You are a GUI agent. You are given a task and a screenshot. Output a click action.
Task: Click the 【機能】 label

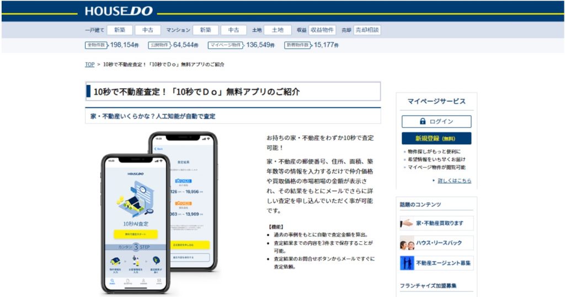click(x=276, y=227)
